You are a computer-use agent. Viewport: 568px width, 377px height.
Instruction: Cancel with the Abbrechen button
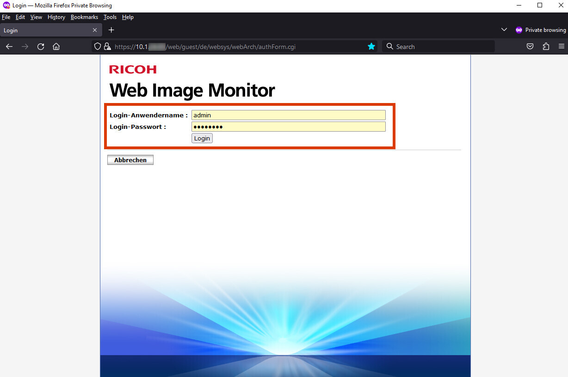(130, 160)
